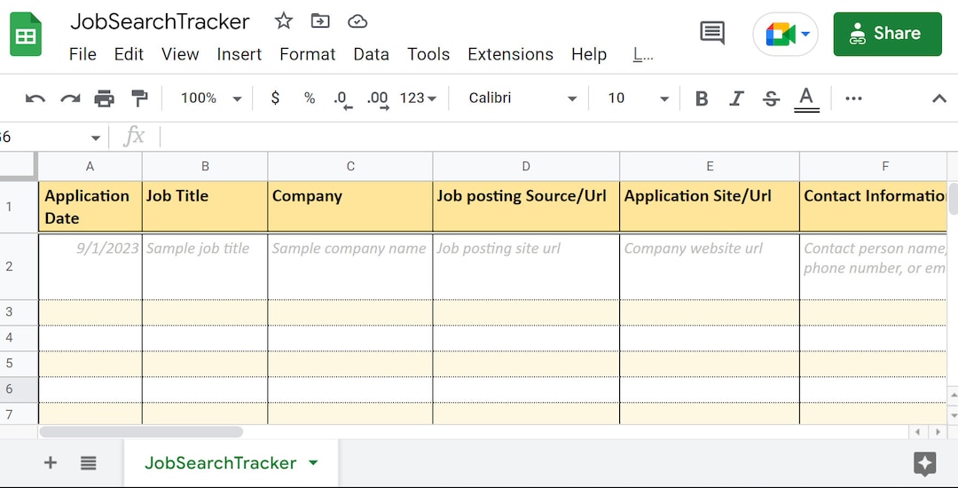Star the JobSearchTracker document
Image resolution: width=958 pixels, height=488 pixels.
click(284, 21)
